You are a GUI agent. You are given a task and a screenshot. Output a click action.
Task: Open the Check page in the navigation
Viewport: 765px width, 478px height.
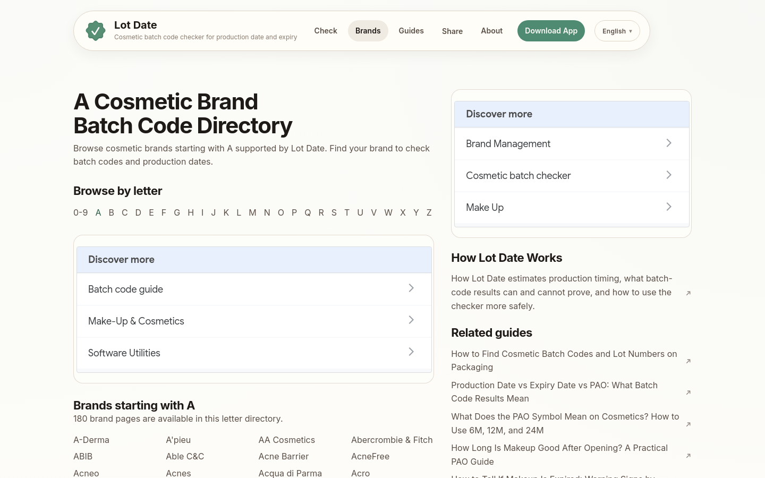point(326,31)
